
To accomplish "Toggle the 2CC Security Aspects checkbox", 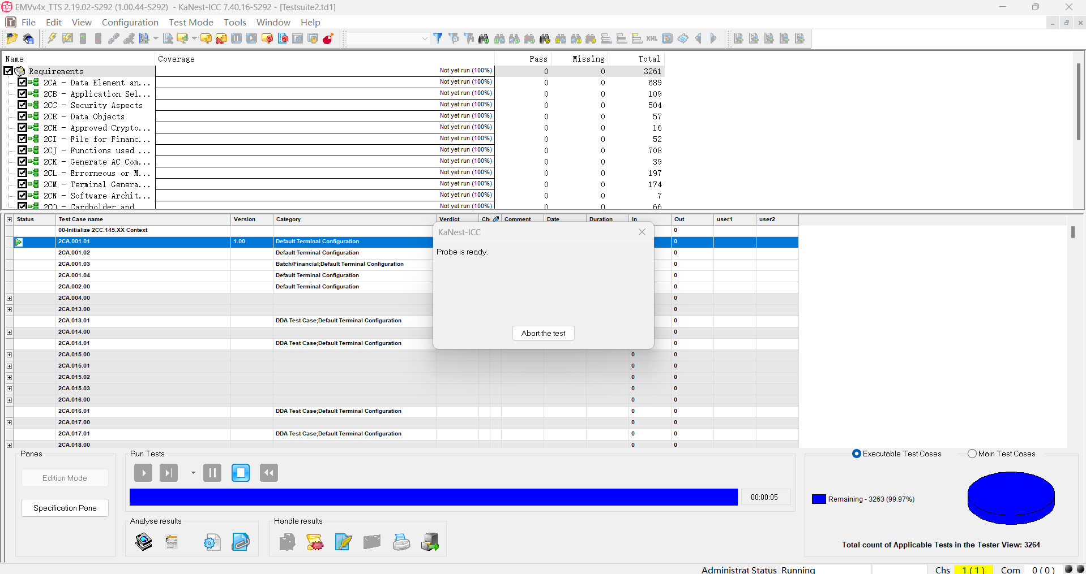I will click(22, 105).
